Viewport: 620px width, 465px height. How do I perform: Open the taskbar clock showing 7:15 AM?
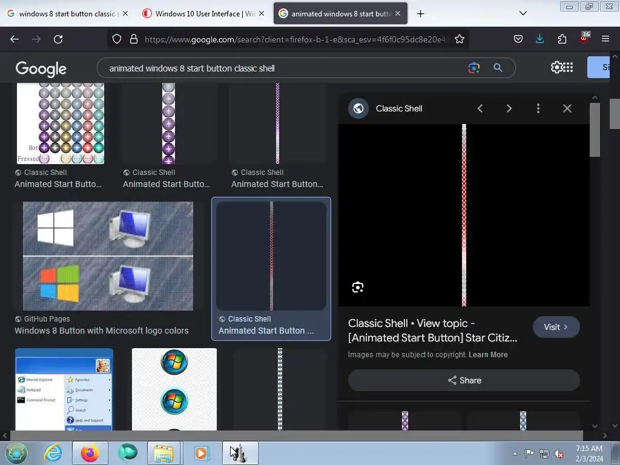pyautogui.click(x=589, y=453)
